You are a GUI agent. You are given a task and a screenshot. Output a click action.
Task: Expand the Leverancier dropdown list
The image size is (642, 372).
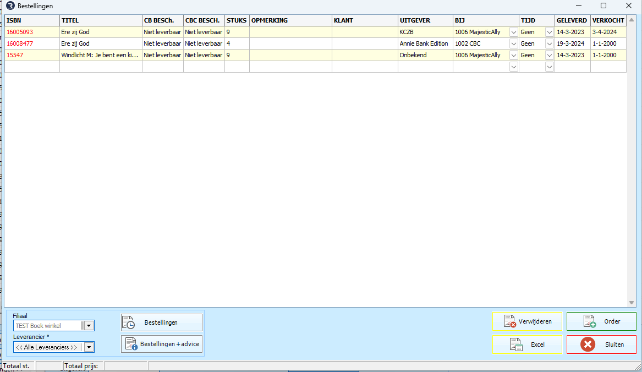89,347
